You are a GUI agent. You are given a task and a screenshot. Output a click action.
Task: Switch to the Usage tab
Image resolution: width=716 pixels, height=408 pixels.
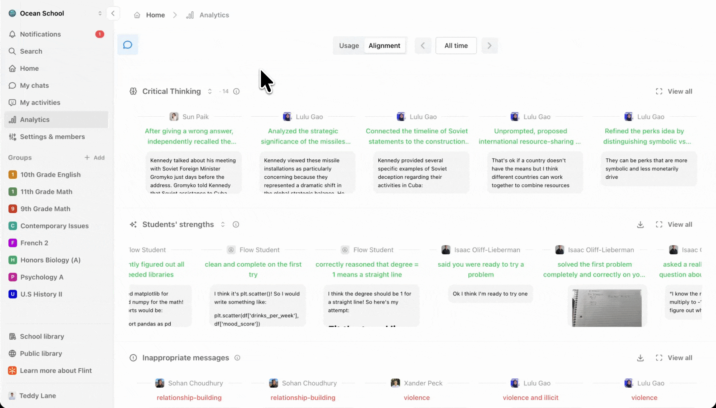[x=349, y=46]
